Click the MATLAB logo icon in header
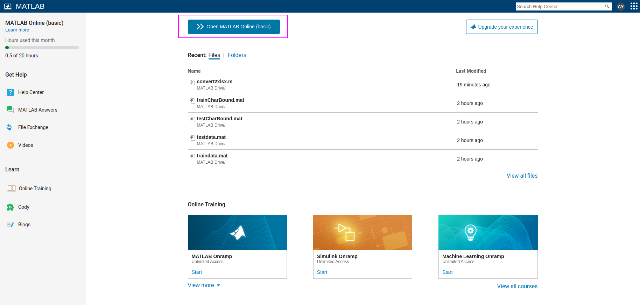 pos(8,6)
